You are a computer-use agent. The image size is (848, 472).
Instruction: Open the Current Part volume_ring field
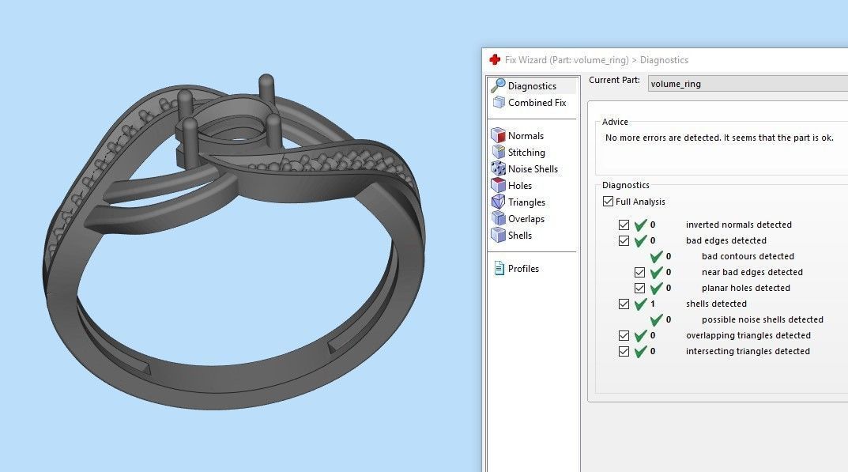[748, 84]
